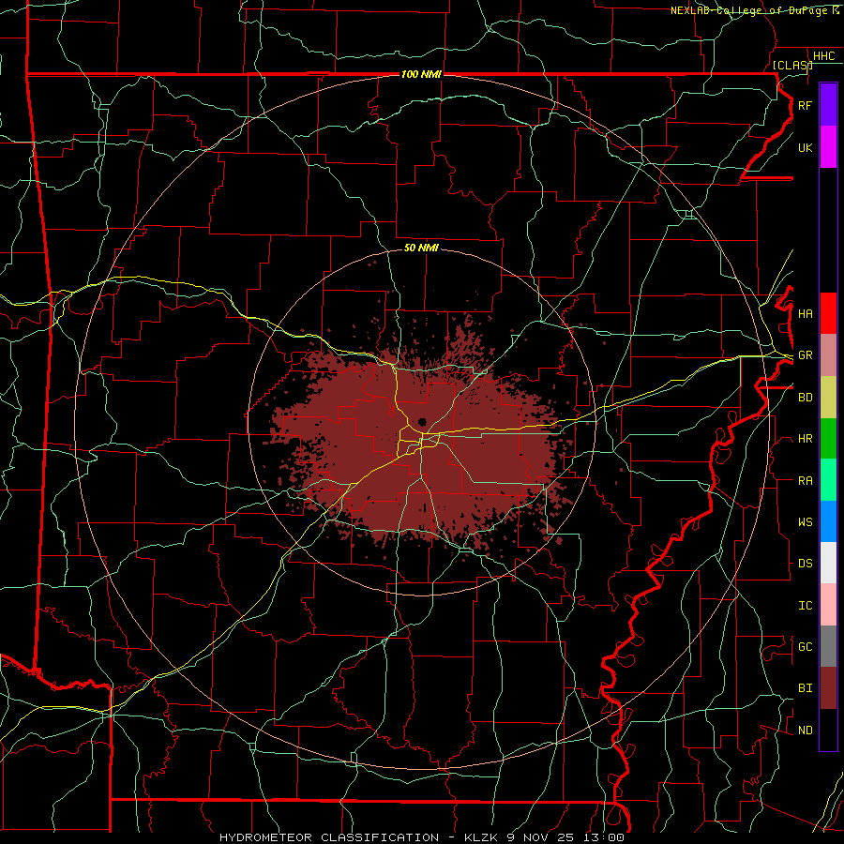Screen dimensions: 844x844
Task: Click the RA legend label
Action: point(805,481)
